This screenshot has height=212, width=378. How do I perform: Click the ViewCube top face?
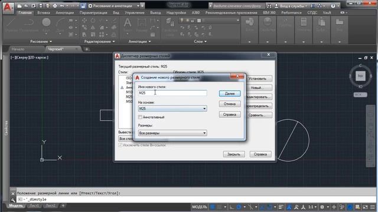(x=360, y=76)
